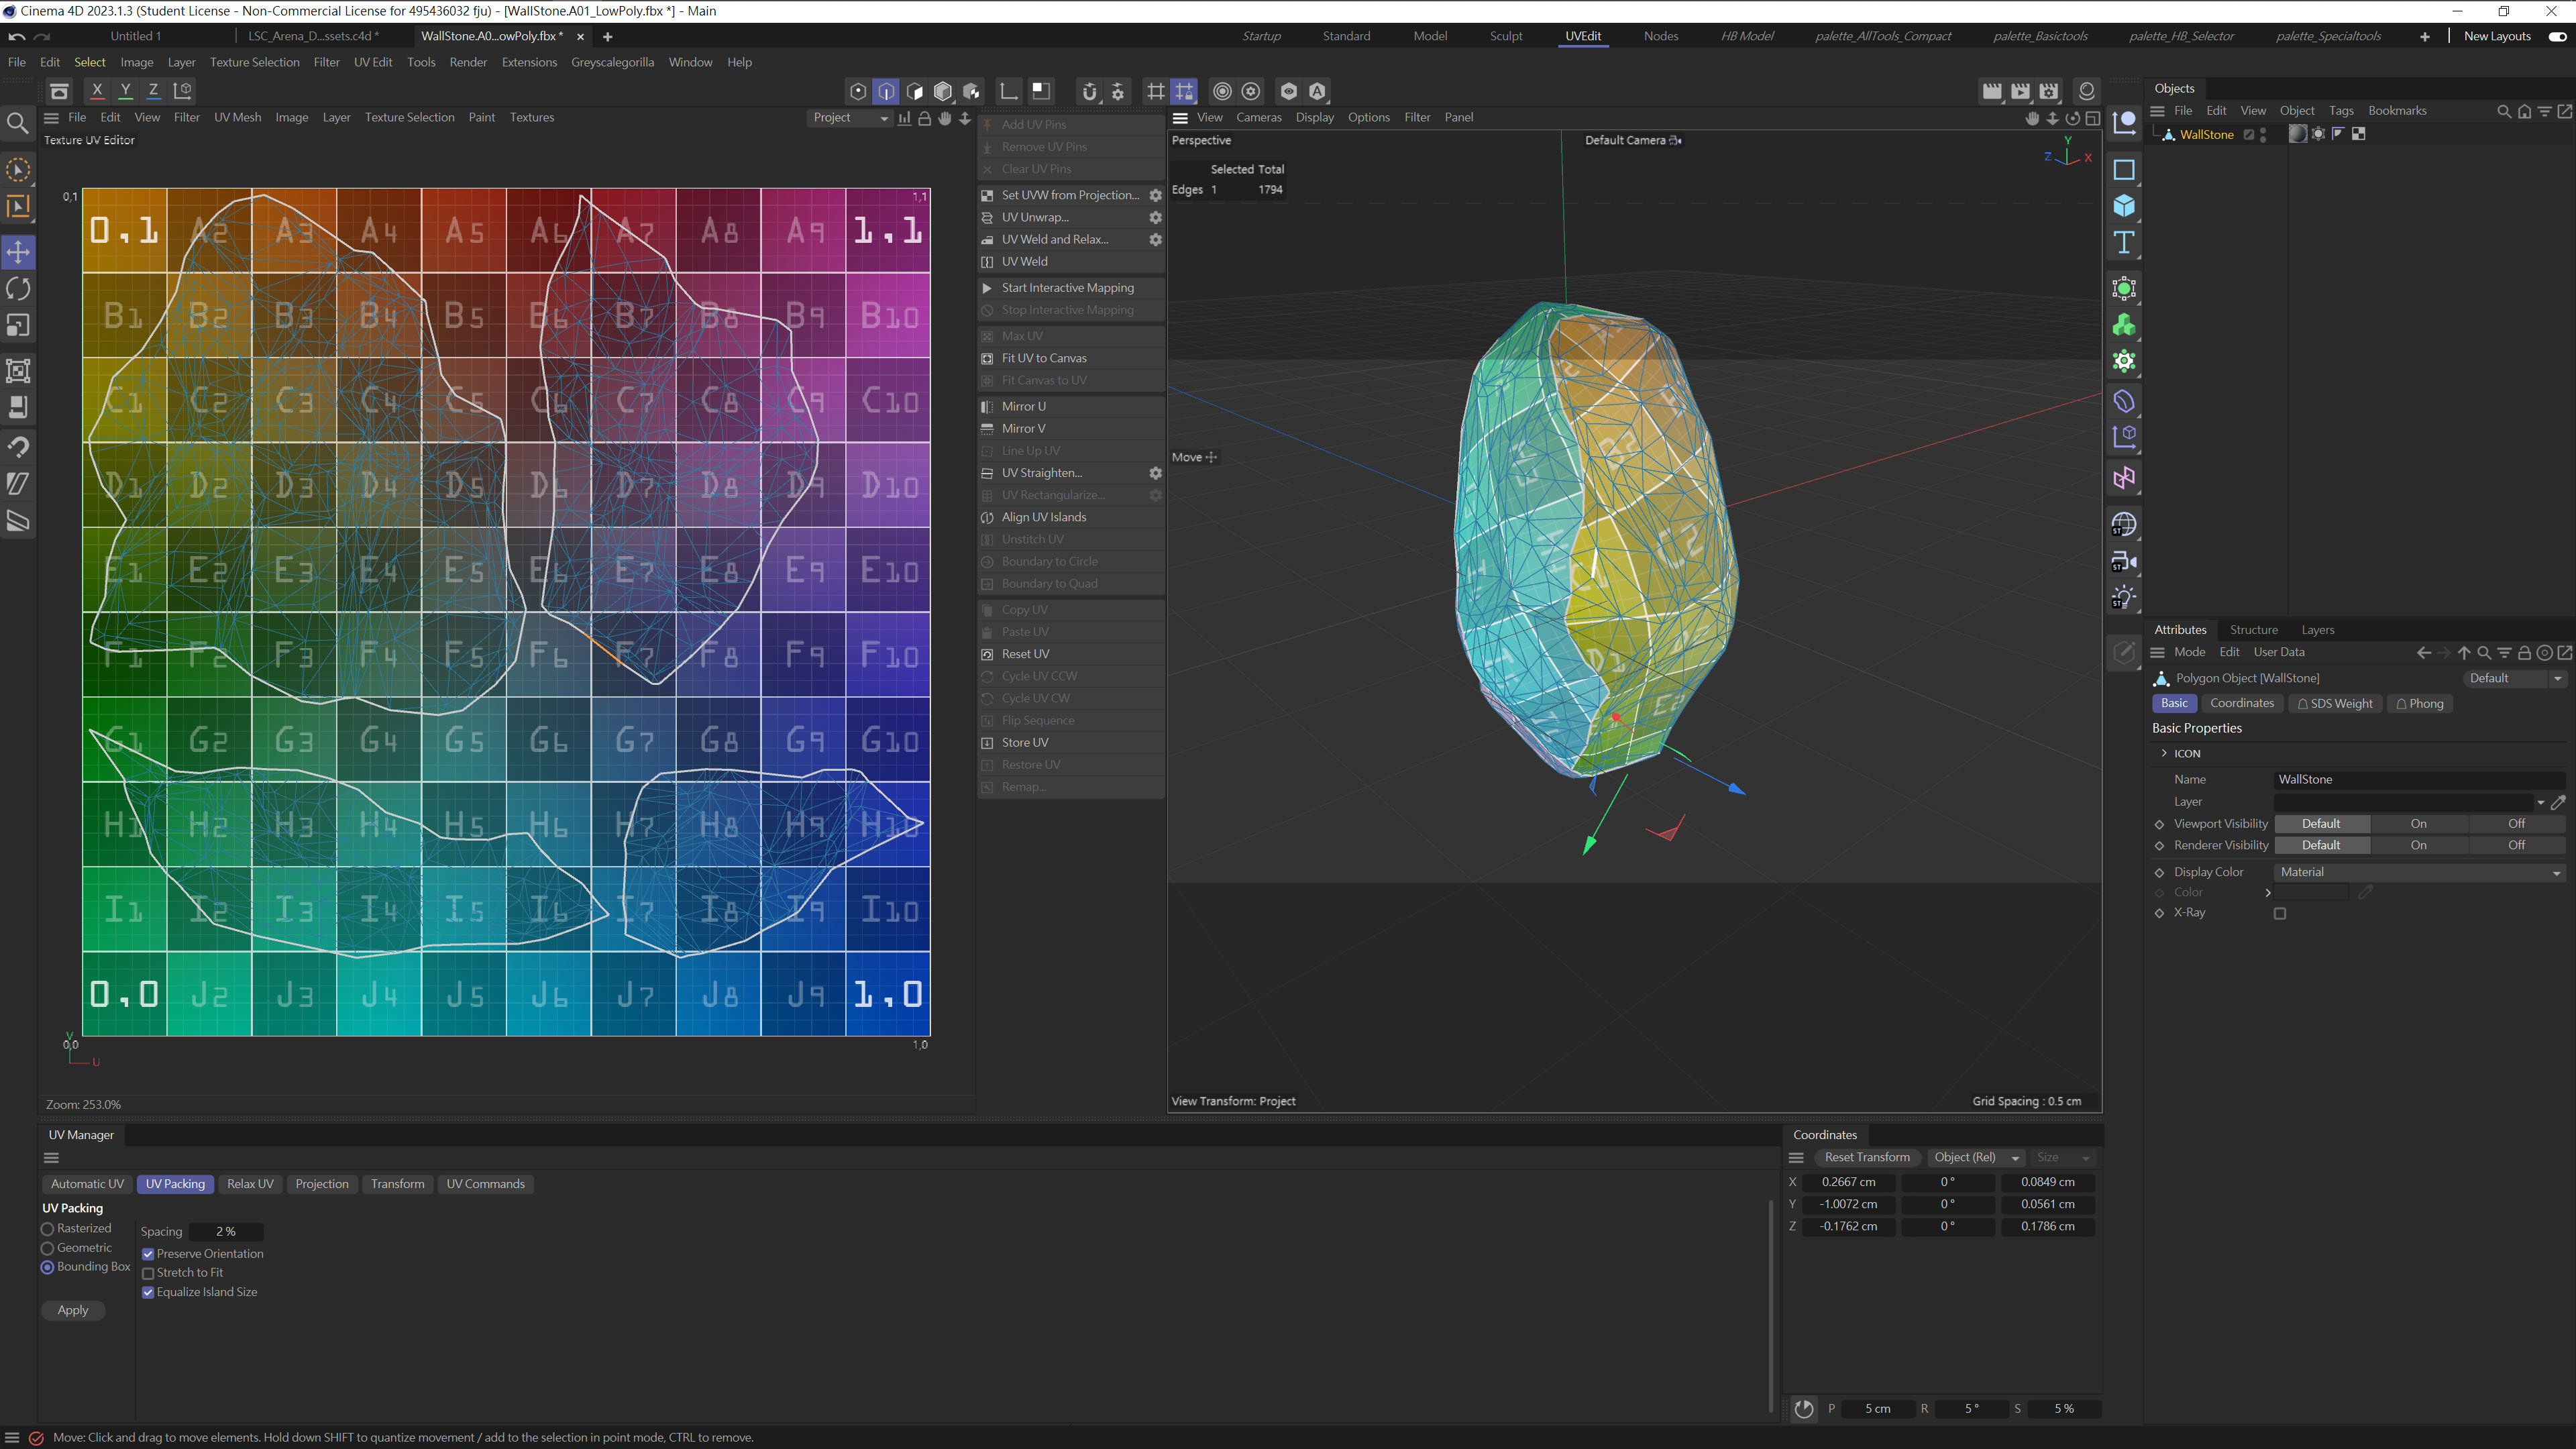Click the Undo arrow icon
2576x1449 pixels.
pos(16,37)
